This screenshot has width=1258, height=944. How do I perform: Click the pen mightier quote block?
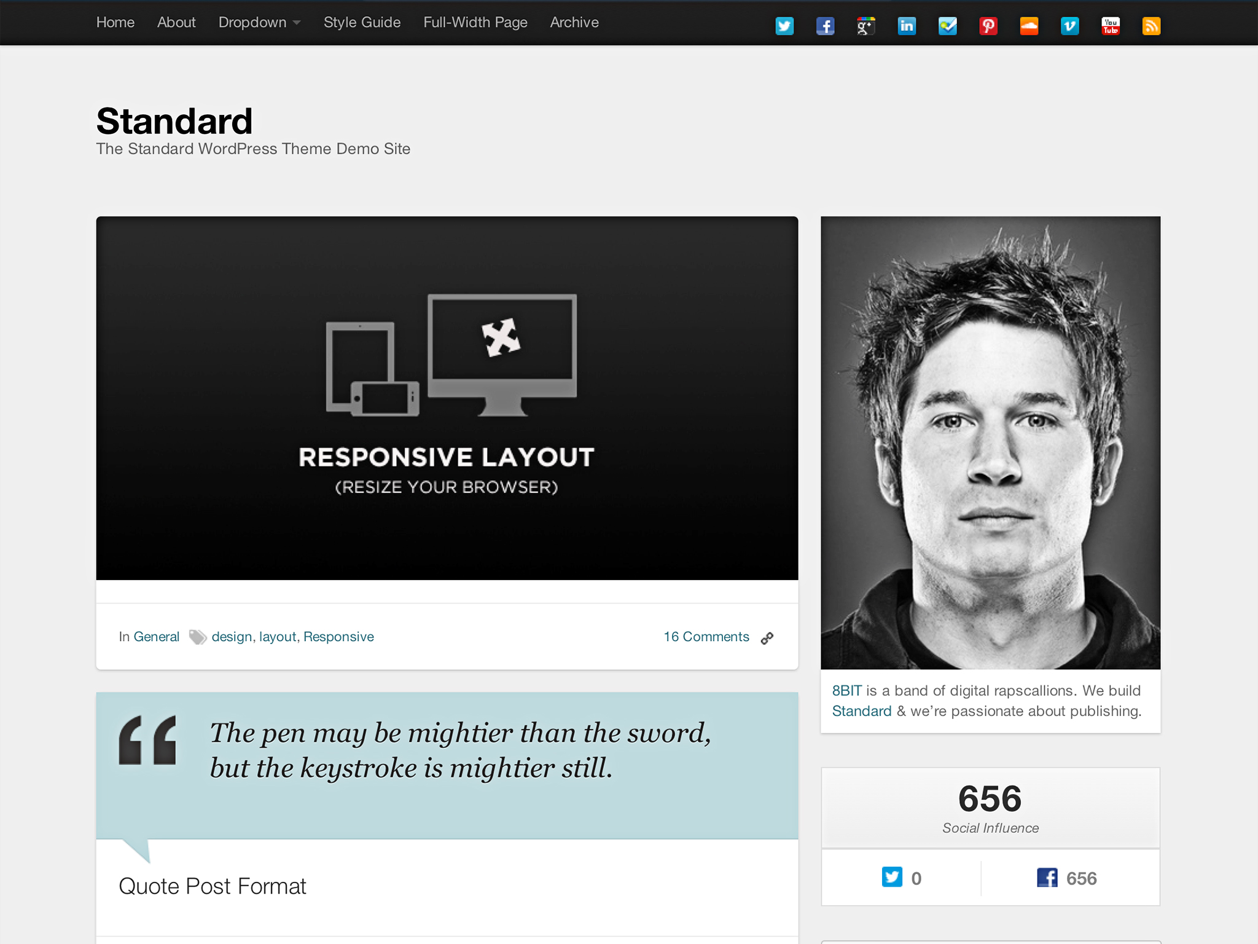click(x=447, y=766)
